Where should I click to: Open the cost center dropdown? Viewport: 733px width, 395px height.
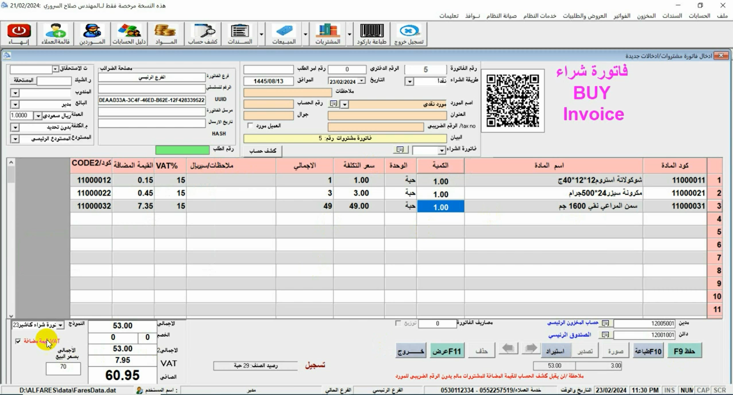tap(15, 127)
